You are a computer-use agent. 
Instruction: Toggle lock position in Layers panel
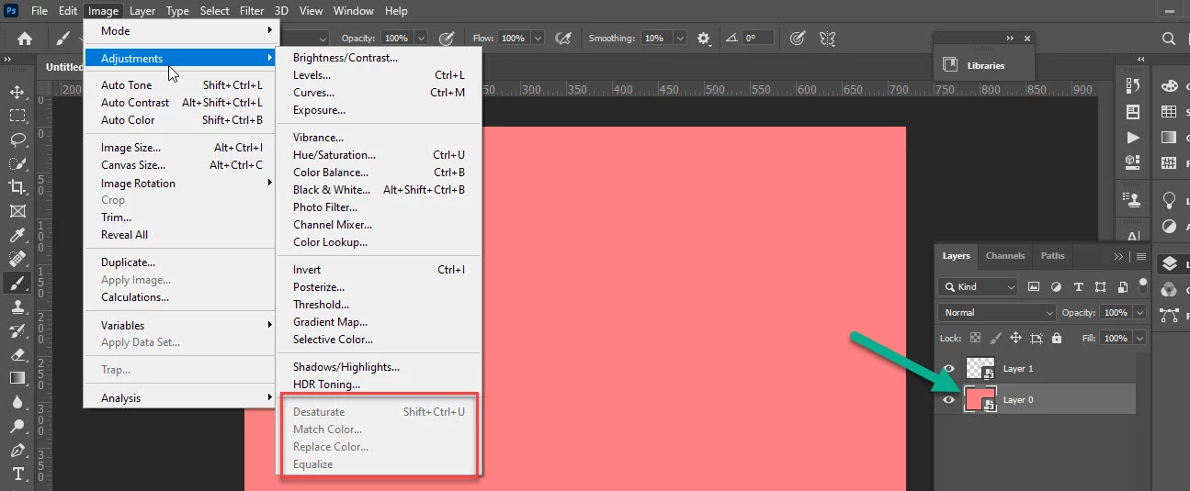click(x=1015, y=338)
